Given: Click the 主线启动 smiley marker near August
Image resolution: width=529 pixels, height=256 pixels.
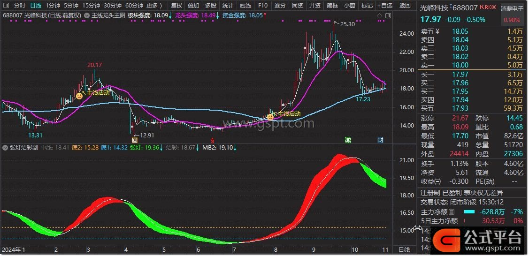Looking at the screenshot, I should click(x=270, y=116).
